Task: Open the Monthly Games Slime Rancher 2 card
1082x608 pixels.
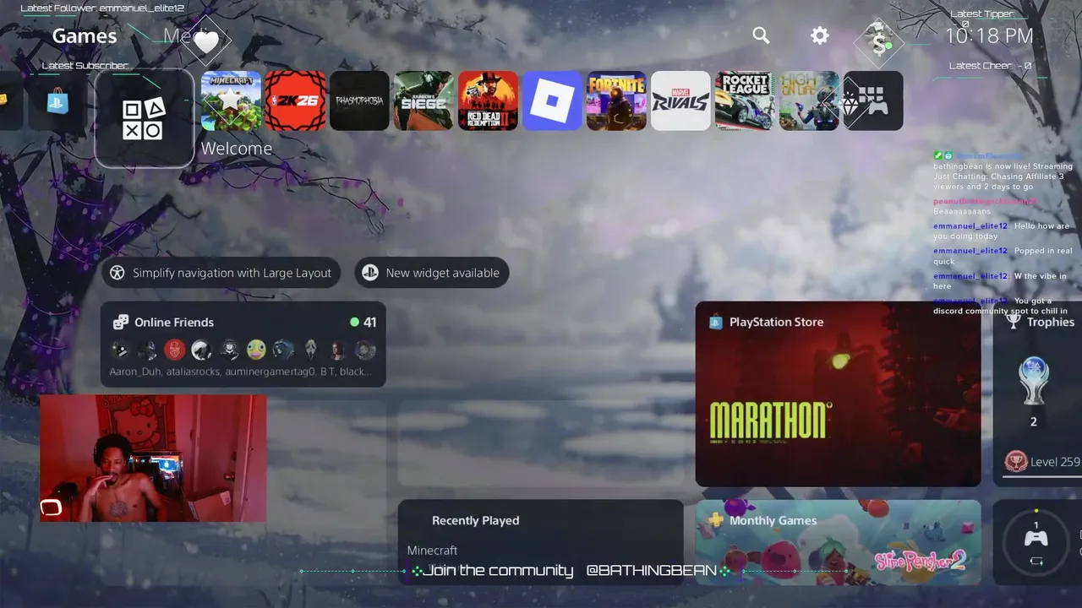Action: click(838, 542)
